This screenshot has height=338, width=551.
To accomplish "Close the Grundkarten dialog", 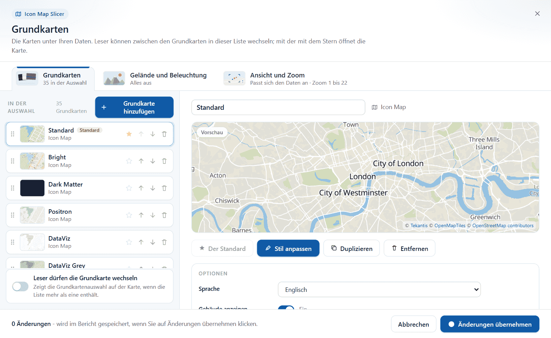I will 537,14.
